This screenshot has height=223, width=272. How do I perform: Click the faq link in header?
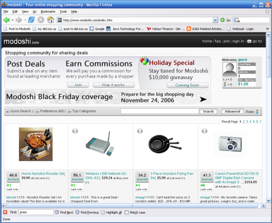[x=218, y=41]
